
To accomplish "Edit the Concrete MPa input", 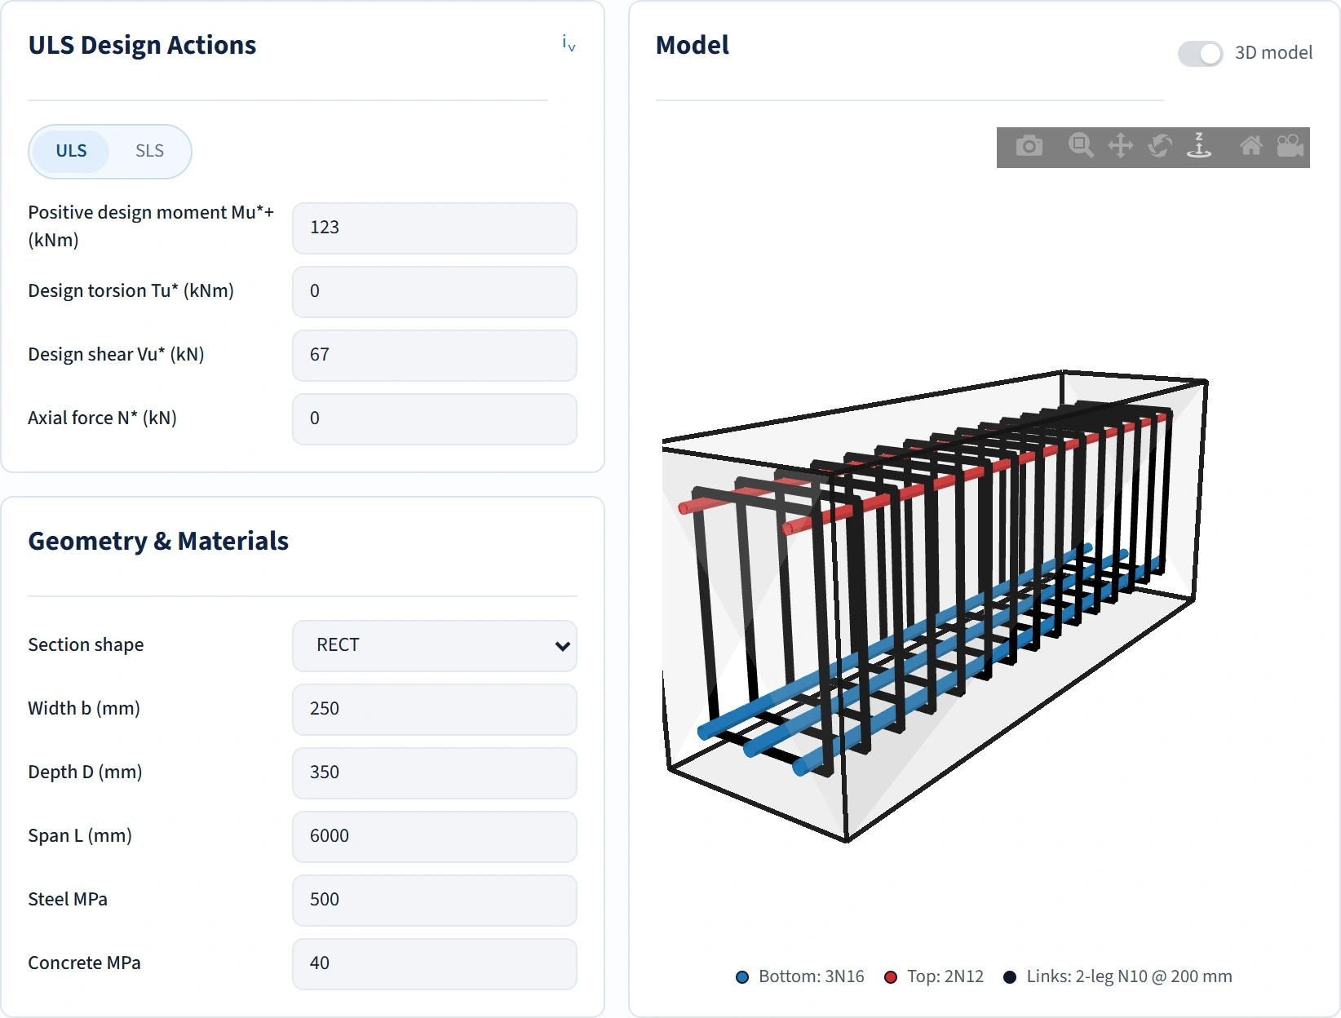I will 435,963.
